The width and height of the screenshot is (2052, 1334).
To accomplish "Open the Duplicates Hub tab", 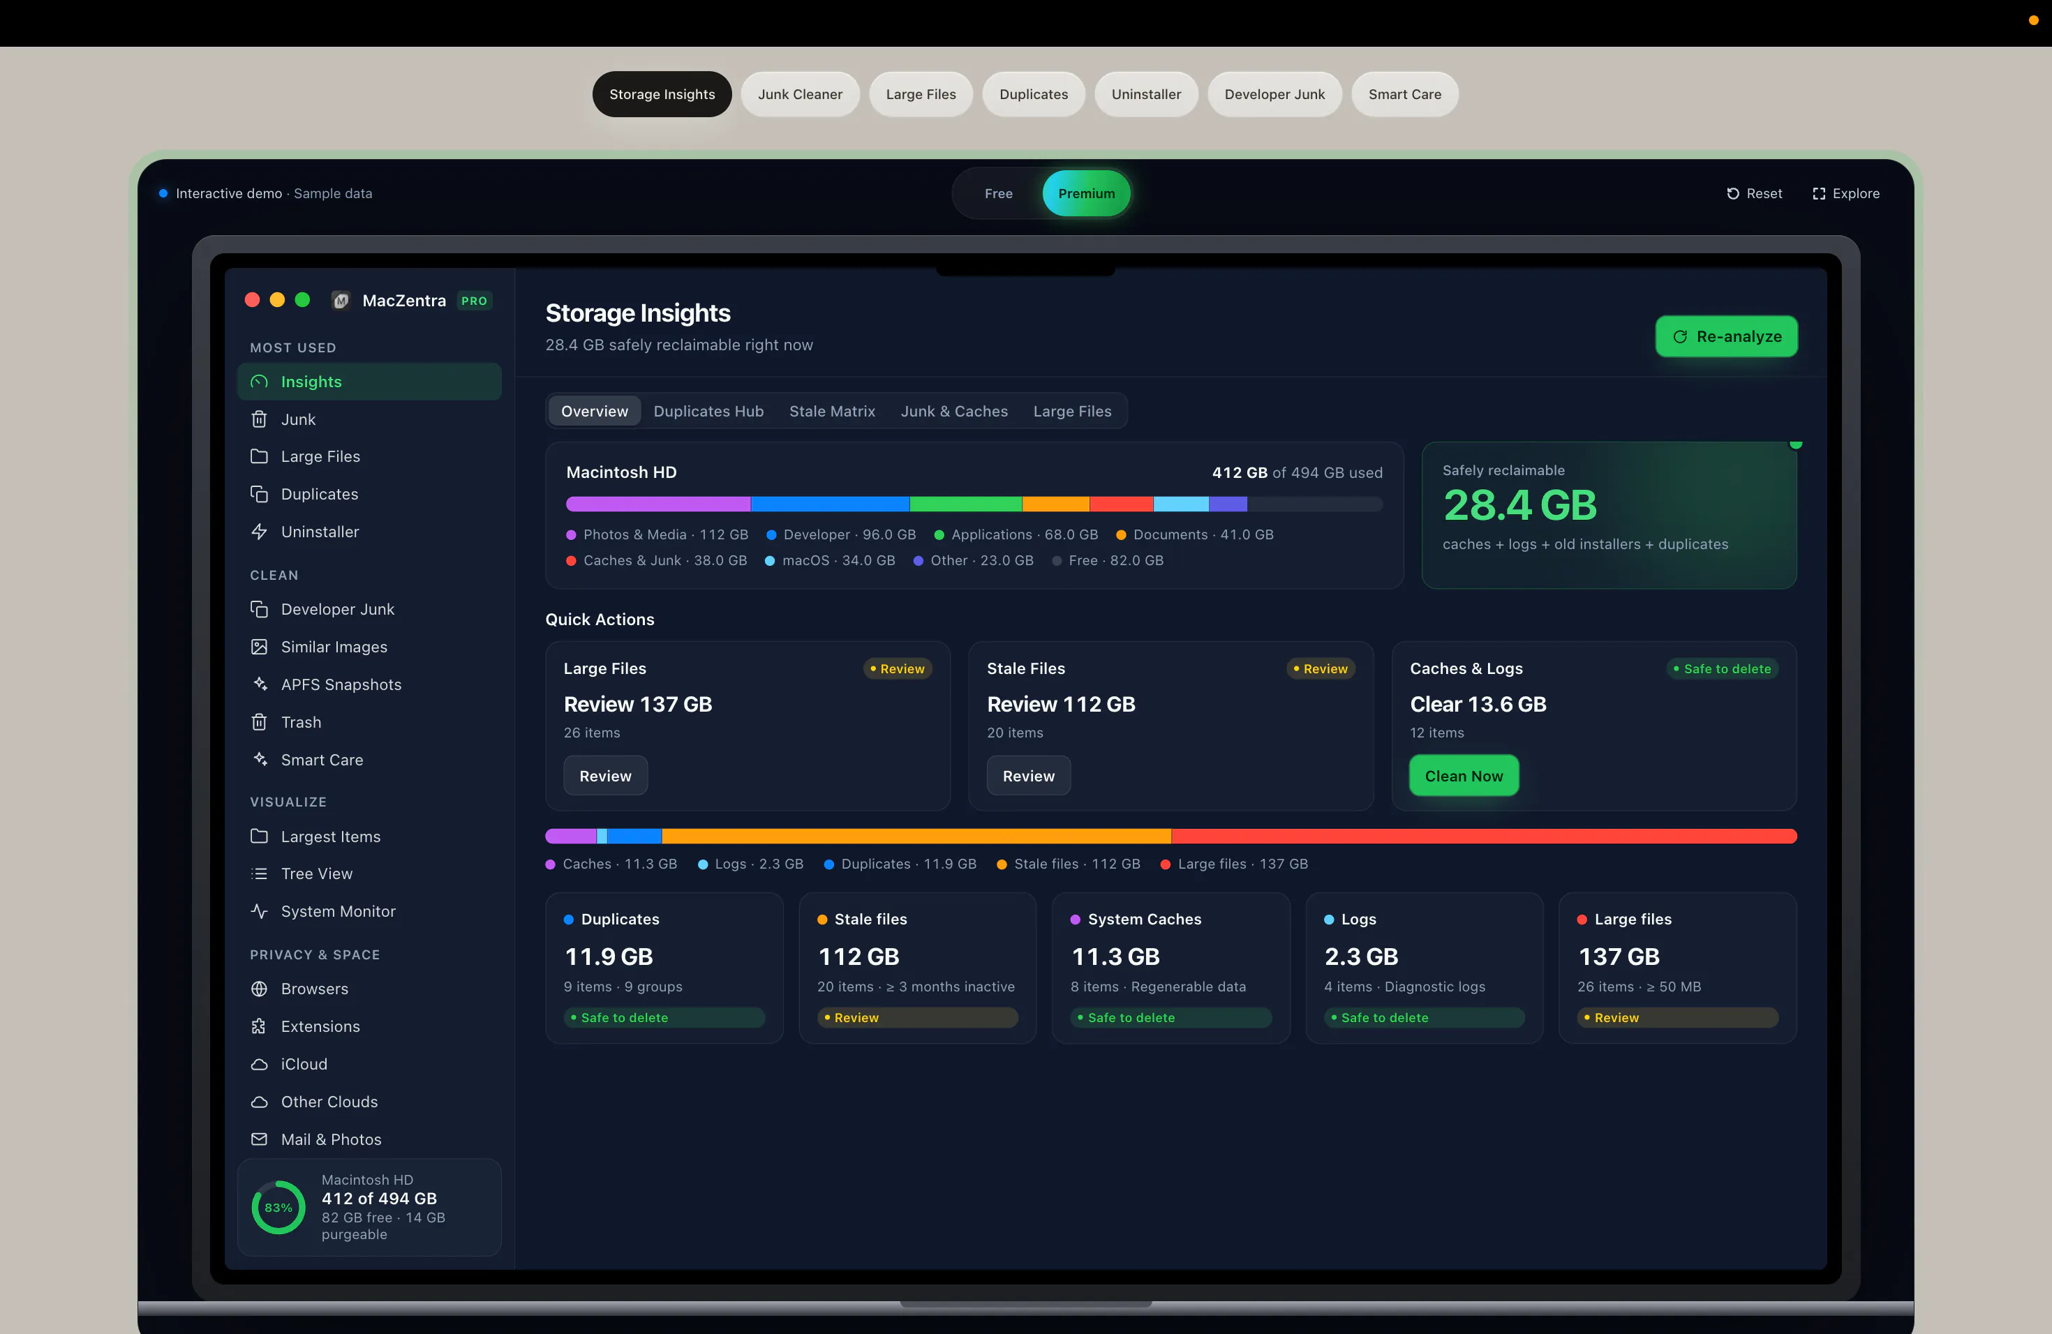I will click(708, 411).
